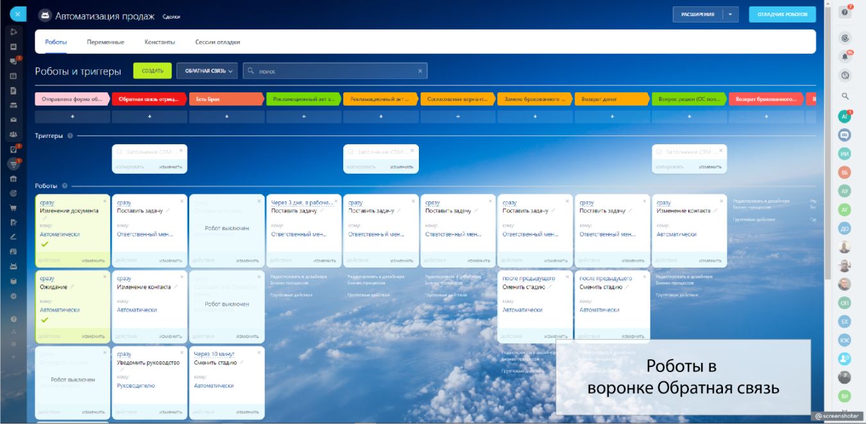Image resolution: width=866 pixels, height=424 pixels.
Task: Click the plus icon at bottom of left sidebar
Action: (13, 357)
